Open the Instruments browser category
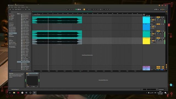 13,27
